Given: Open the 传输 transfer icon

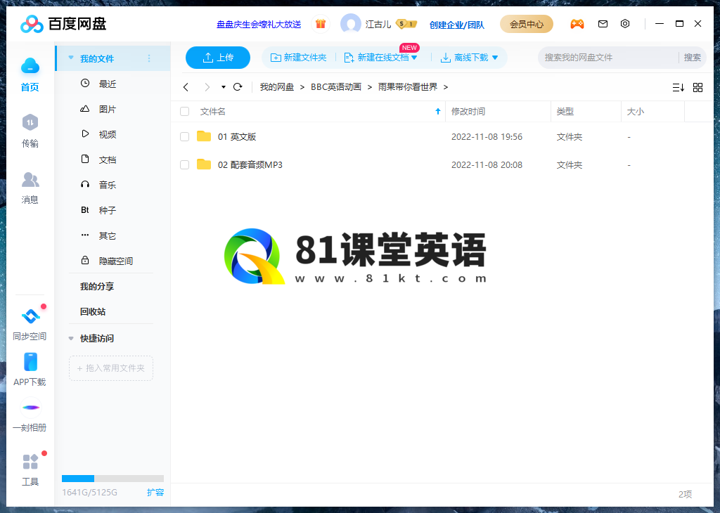Looking at the screenshot, I should pos(30,122).
